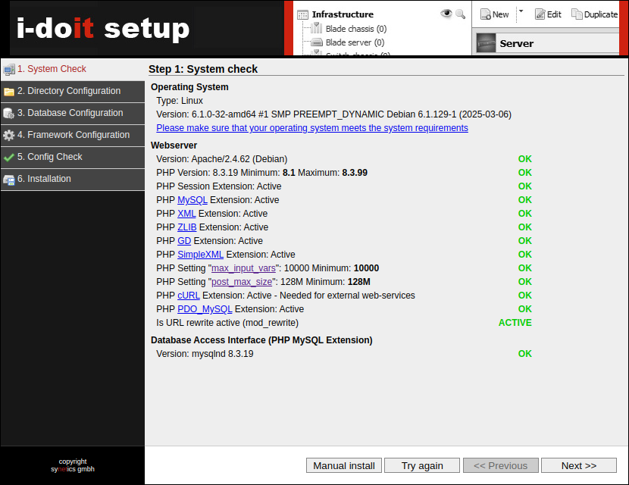Image resolution: width=629 pixels, height=485 pixels.
Task: Click the Edit pencil icon
Action: [540, 14]
